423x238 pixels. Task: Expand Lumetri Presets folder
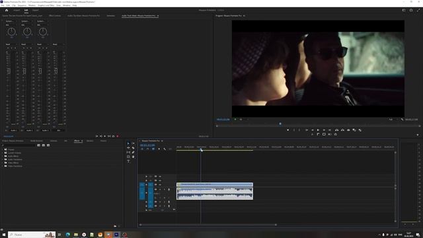click(x=3, y=153)
